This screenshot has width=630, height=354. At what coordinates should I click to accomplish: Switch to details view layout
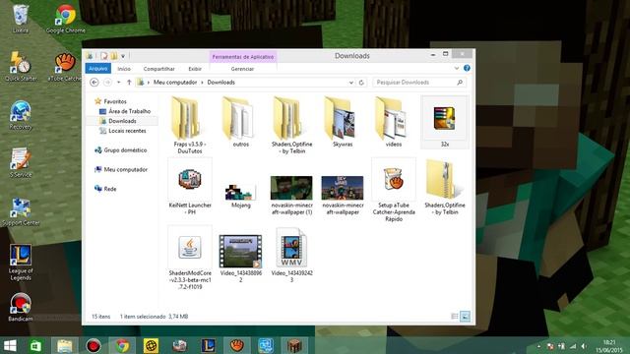[455, 317]
